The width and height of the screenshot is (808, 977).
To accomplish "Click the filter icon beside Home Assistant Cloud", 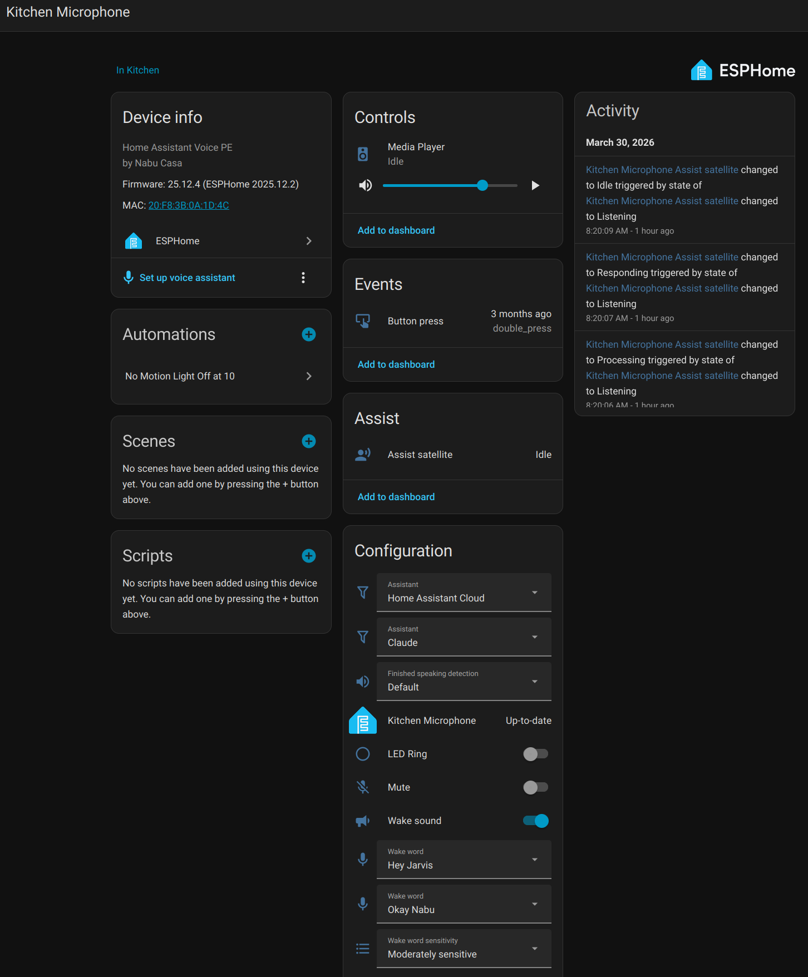I will click(363, 593).
